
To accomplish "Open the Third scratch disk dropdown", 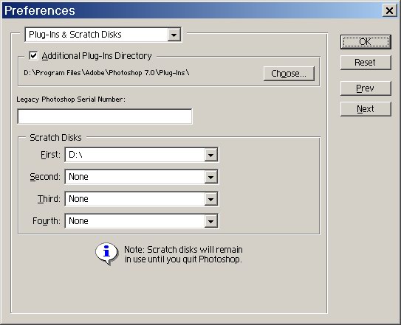I will [x=142, y=199].
